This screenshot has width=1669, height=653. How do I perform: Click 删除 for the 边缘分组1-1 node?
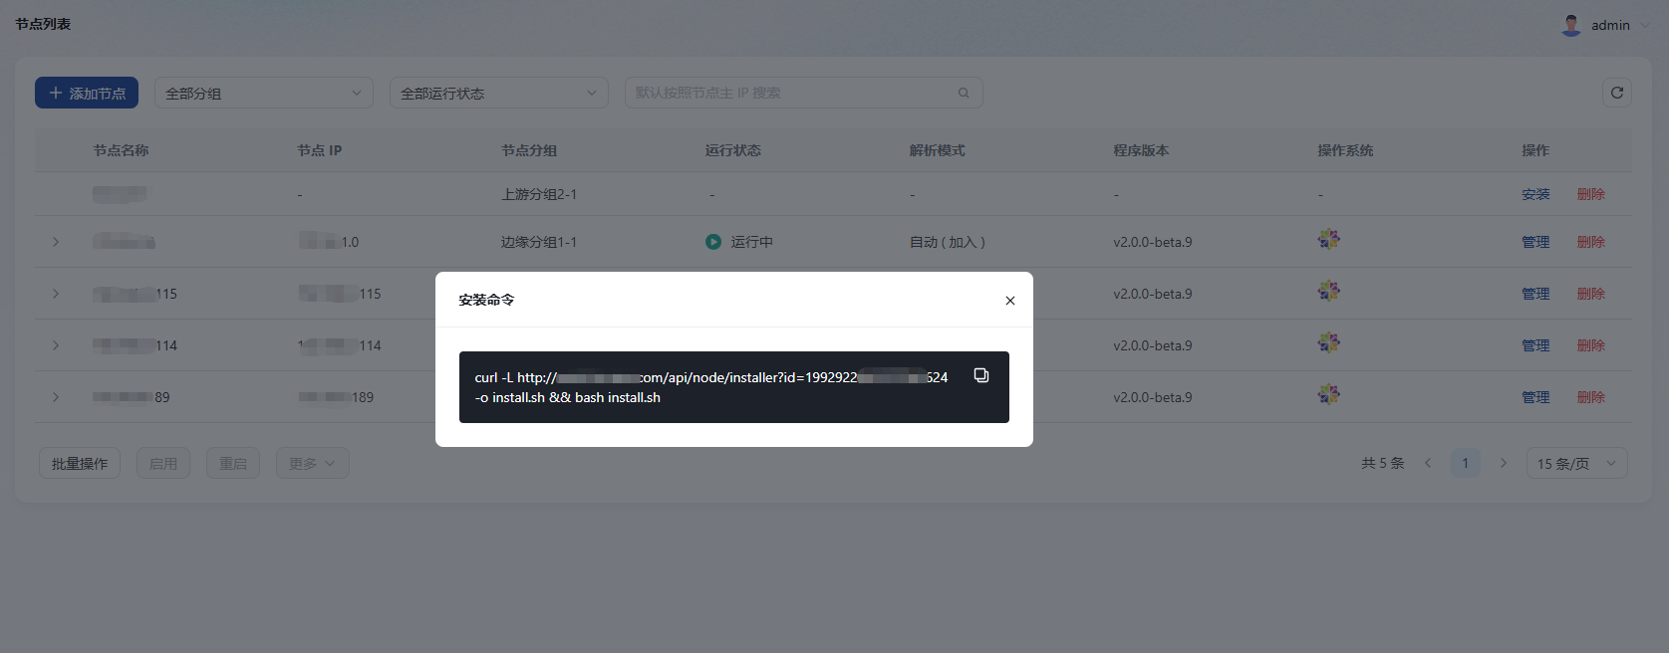[x=1591, y=242]
